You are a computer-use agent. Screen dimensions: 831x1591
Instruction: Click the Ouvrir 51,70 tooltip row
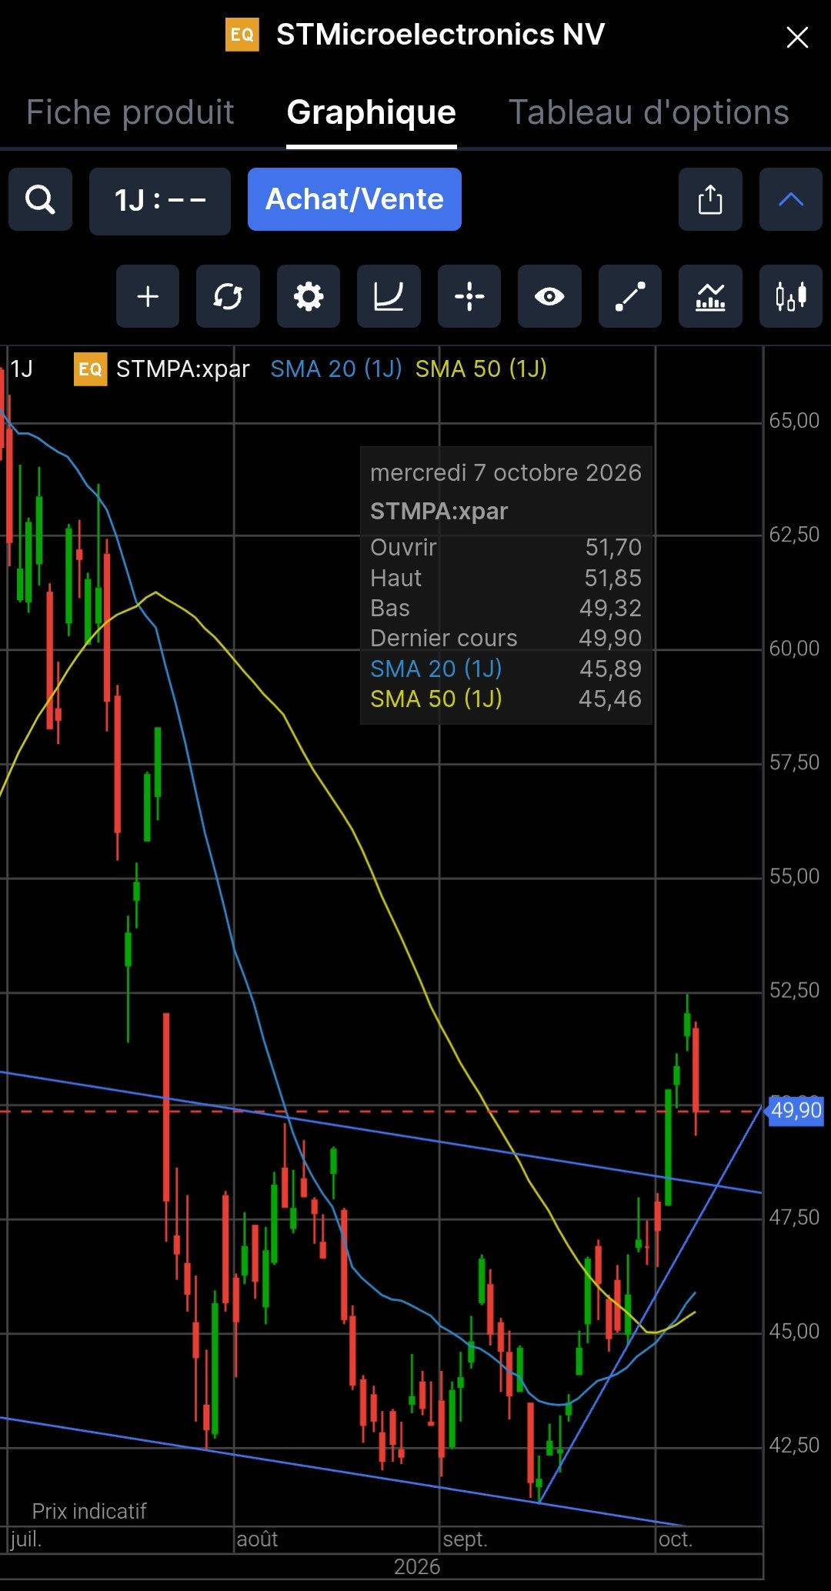[506, 547]
